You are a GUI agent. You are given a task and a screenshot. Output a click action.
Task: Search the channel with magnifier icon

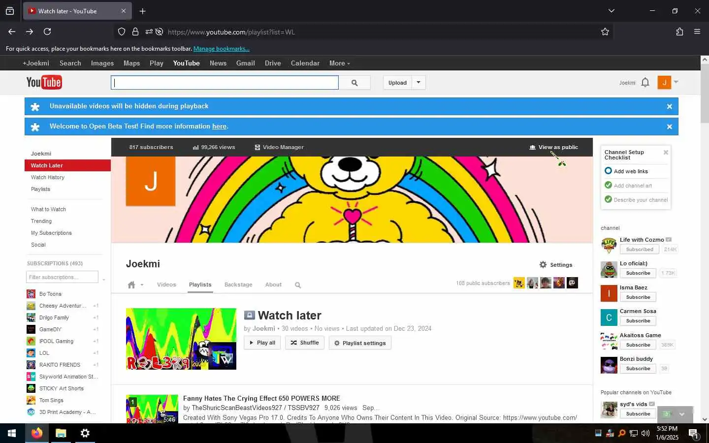point(298,285)
